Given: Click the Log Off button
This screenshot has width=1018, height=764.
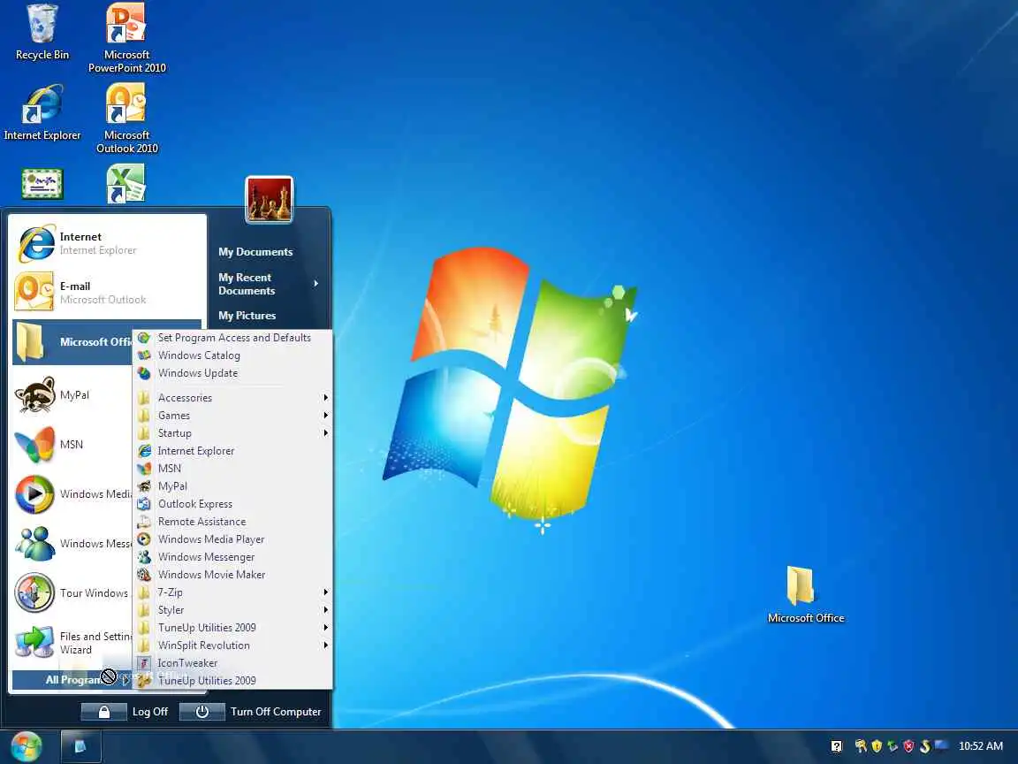Looking at the screenshot, I should pyautogui.click(x=125, y=712).
